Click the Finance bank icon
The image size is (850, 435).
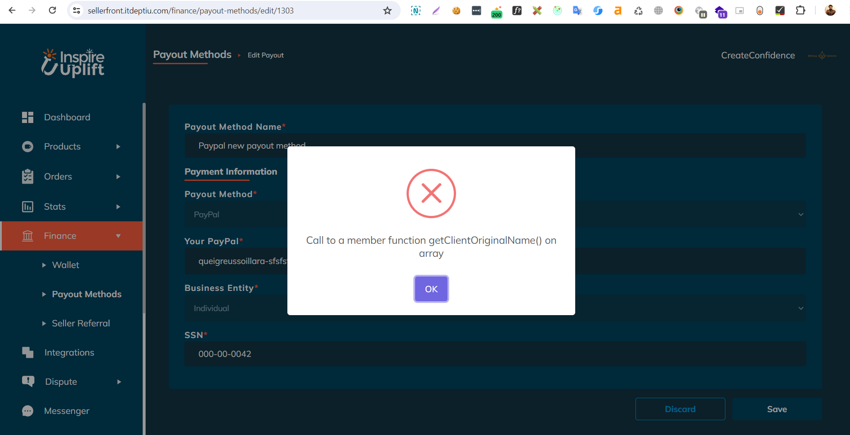(x=27, y=236)
